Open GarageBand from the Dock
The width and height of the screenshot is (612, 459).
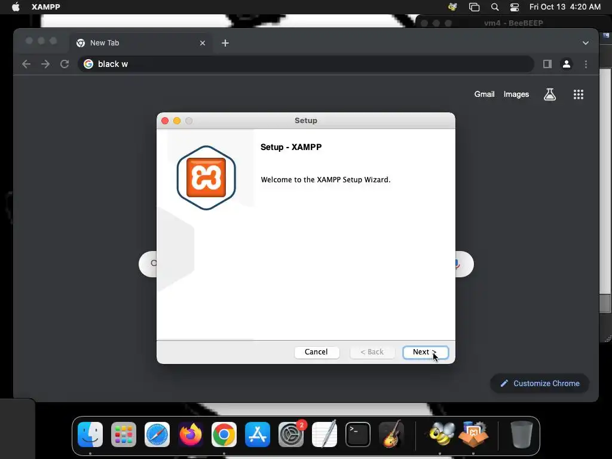point(391,434)
